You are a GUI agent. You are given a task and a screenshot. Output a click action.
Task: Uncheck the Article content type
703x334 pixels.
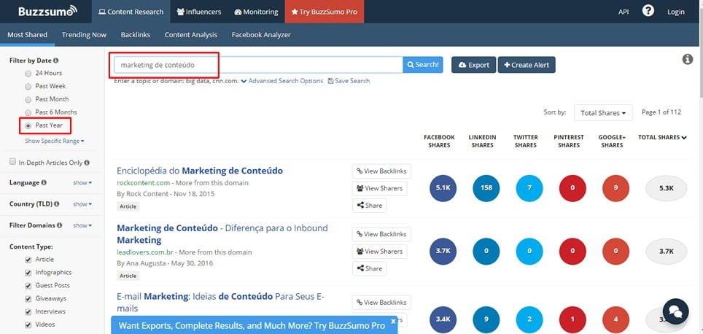[28, 260]
